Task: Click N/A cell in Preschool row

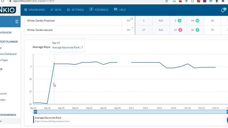Action: (161, 21)
